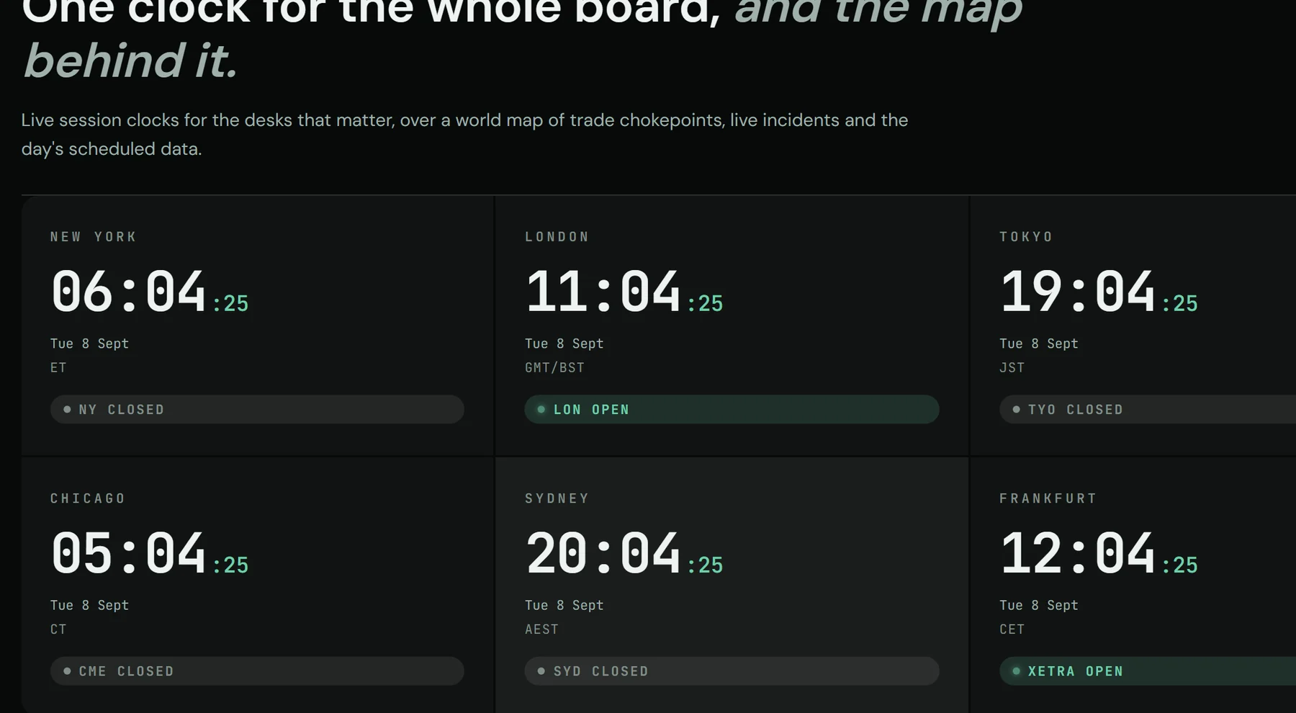The width and height of the screenshot is (1296, 713).
Task: Click the Sydney clock time 20:04
Action: 603,553
